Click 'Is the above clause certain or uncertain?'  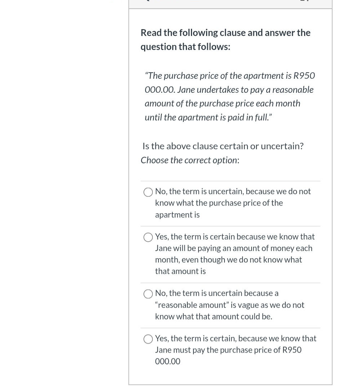pos(223,146)
